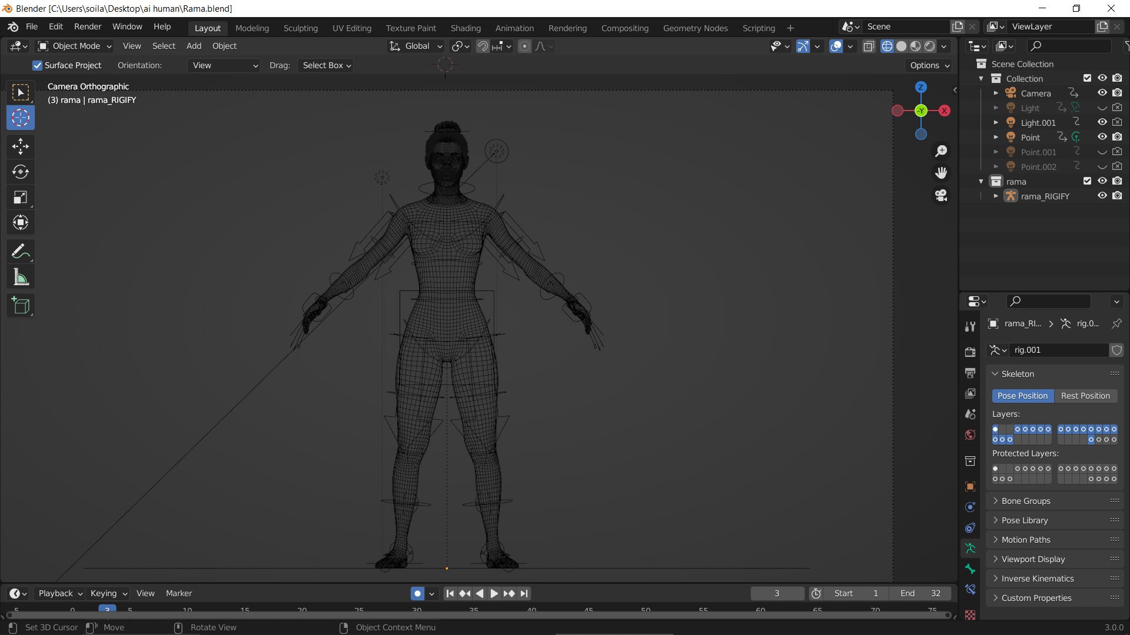Open the Add menu in viewport header

click(x=194, y=46)
